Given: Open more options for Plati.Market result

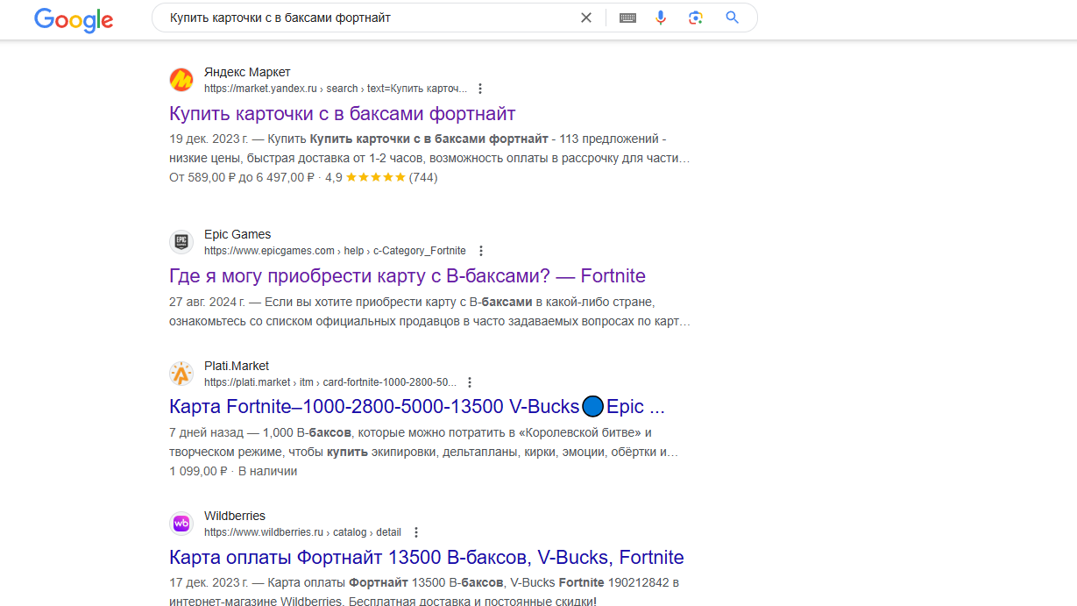Looking at the screenshot, I should (470, 382).
